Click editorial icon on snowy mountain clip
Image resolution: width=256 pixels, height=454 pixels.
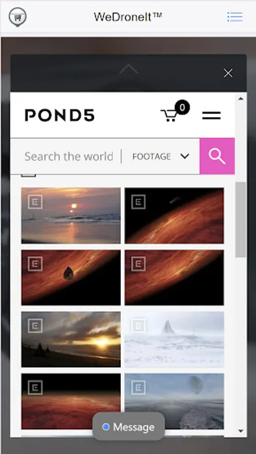(138, 326)
